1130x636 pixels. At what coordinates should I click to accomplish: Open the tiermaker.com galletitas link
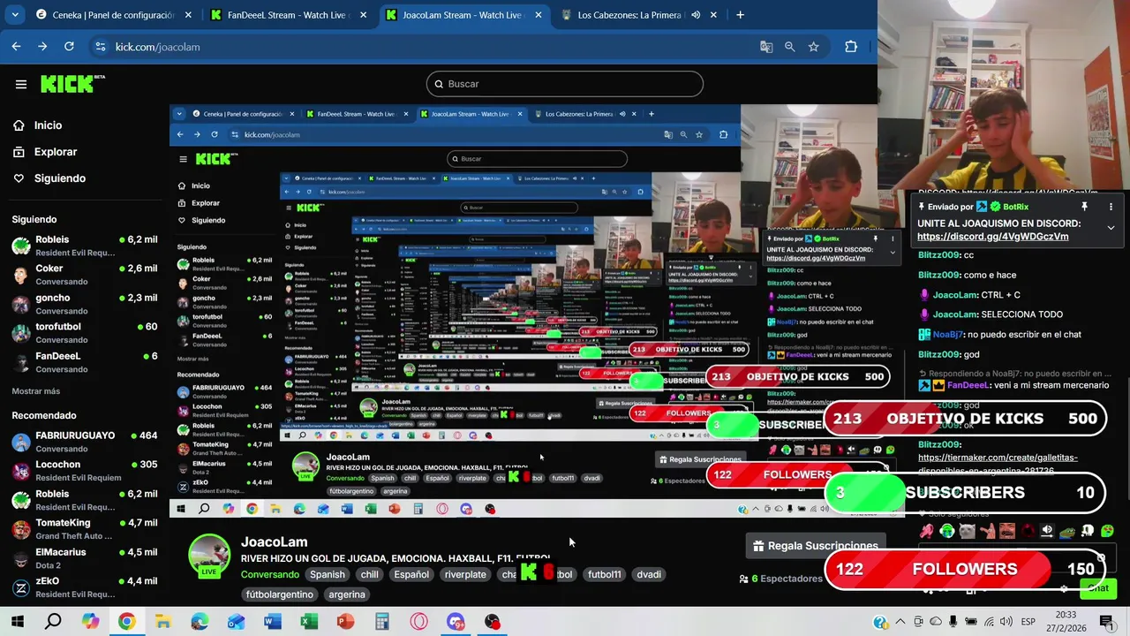tap(998, 464)
